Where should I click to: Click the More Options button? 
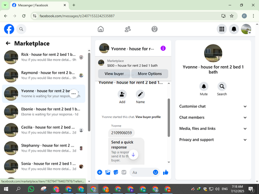[150, 73]
